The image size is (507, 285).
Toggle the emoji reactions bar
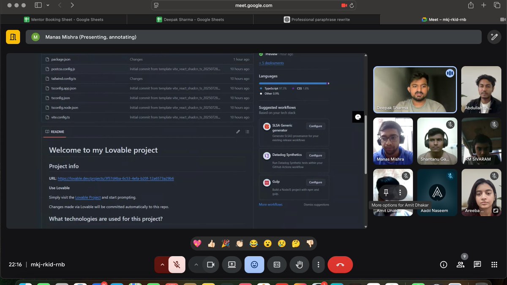254,265
